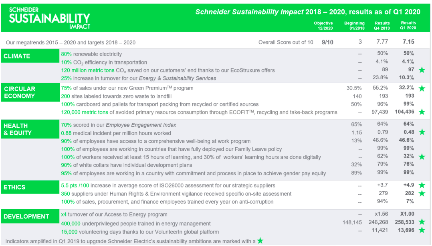Click the Objective 12/2020 column header

click(x=323, y=26)
